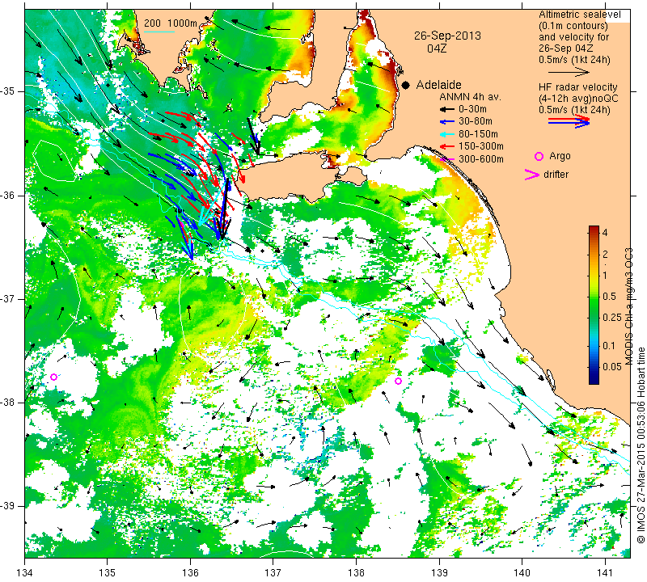Image resolution: width=647 pixels, height=582 pixels.
Task: Click the longitude axis label '138'
Action: click(x=357, y=573)
